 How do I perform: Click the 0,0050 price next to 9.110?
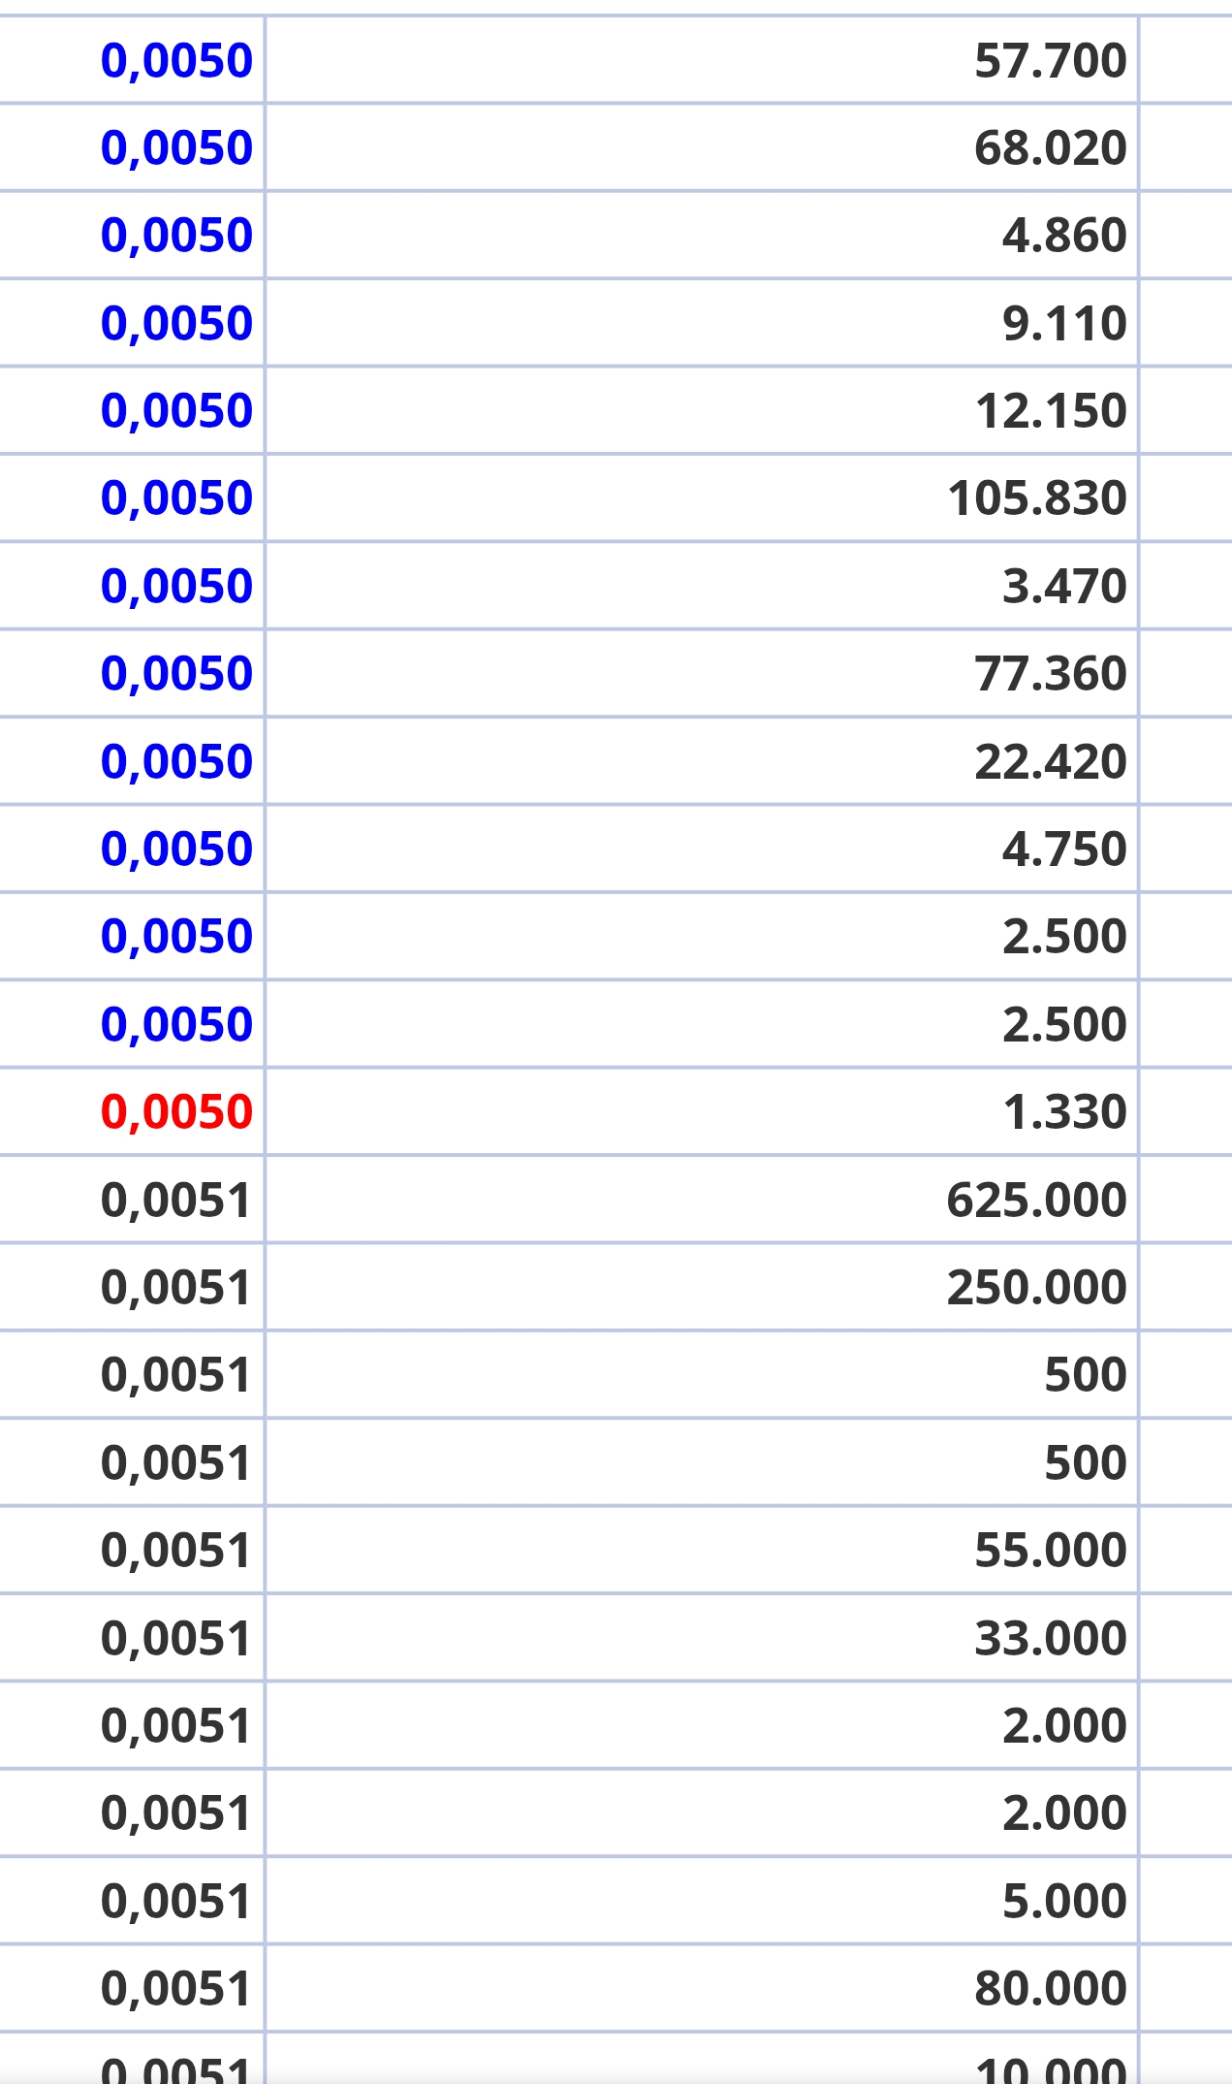pyautogui.click(x=176, y=323)
